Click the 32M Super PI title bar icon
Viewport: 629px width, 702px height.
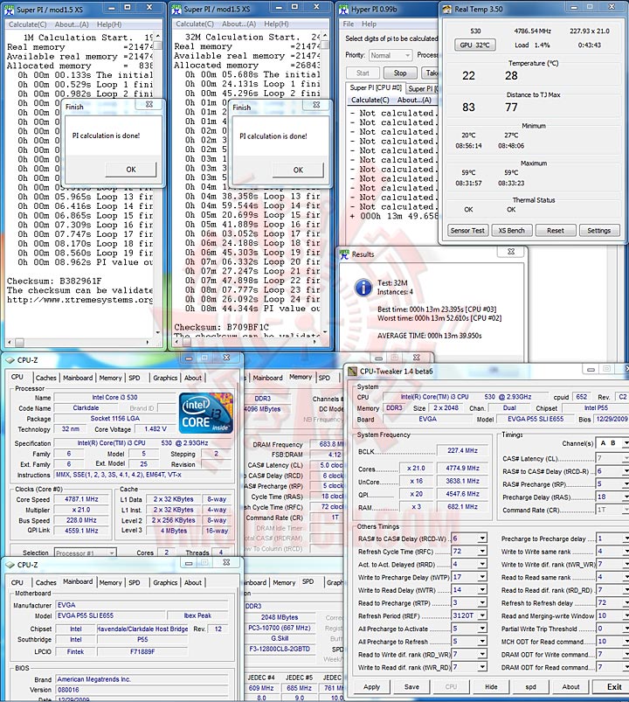pos(176,9)
